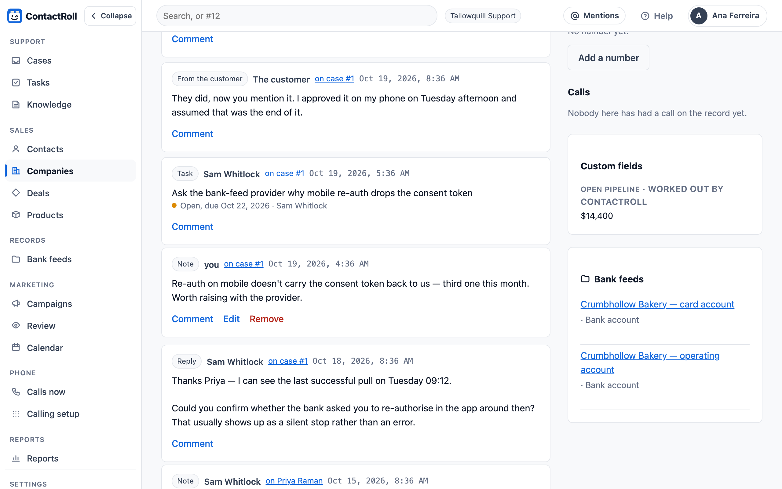Navigate to Reports
This screenshot has height=489, width=782.
click(x=71, y=458)
